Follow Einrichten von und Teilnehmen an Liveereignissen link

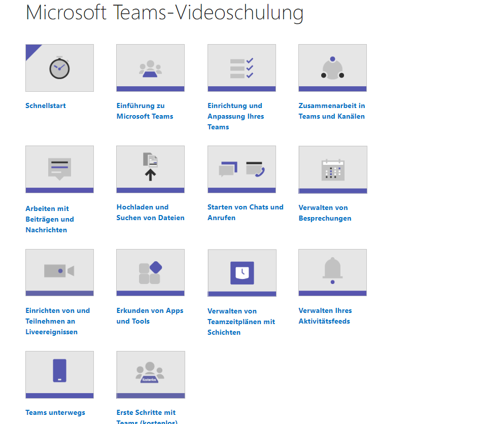pyautogui.click(x=58, y=321)
